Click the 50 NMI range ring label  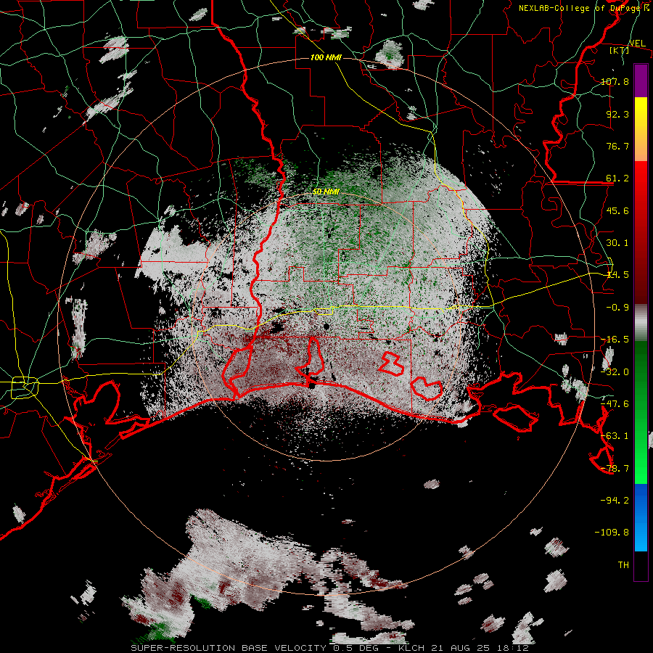(x=326, y=192)
